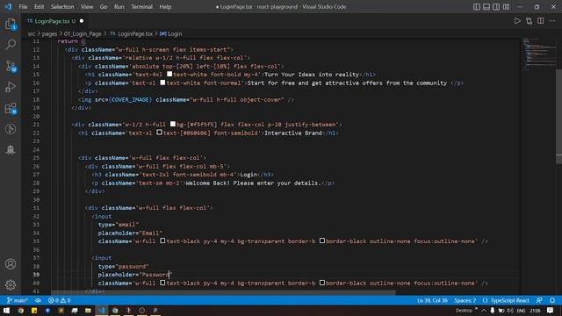Open the editor More Actions ellipsis

pyautogui.click(x=552, y=21)
